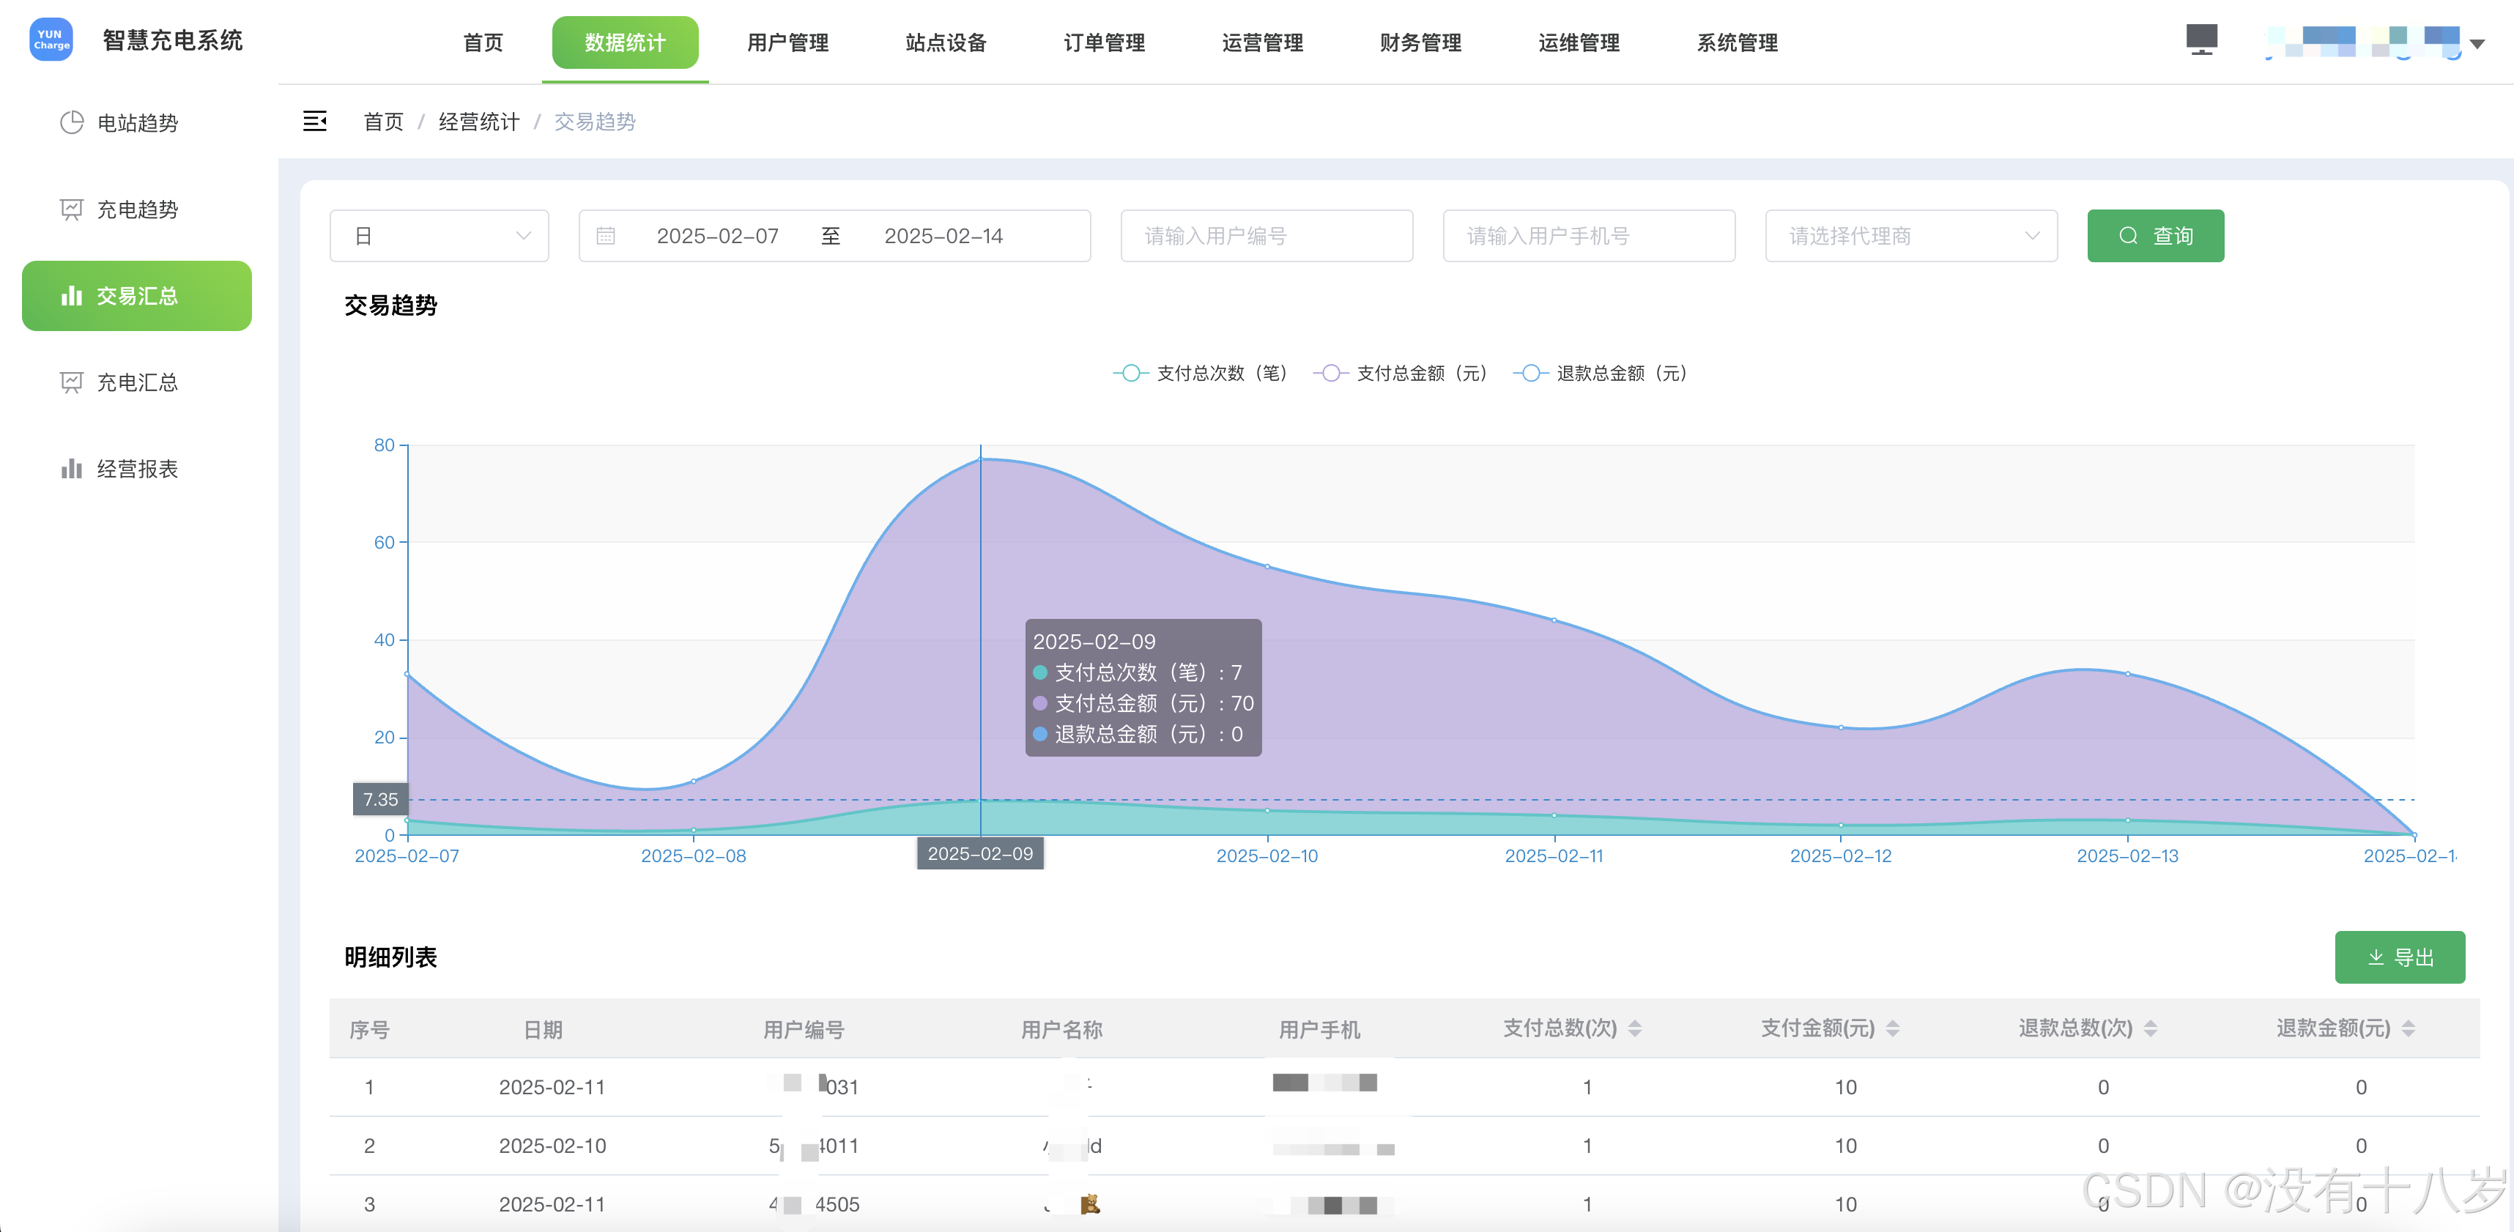Sort by 支付总数(次) column arrows
The width and height of the screenshot is (2514, 1232).
pos(1635,1028)
